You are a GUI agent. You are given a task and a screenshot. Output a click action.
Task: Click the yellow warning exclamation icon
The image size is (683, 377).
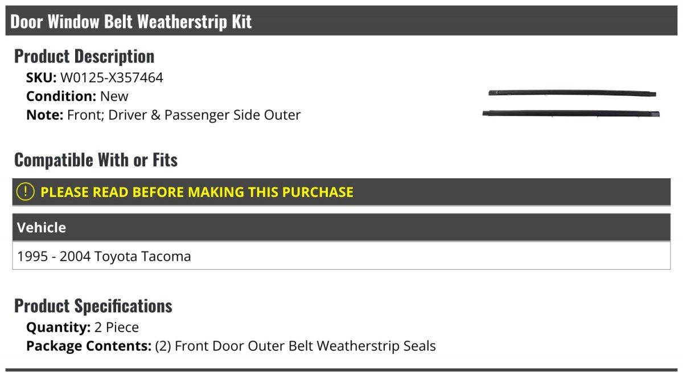(26, 192)
